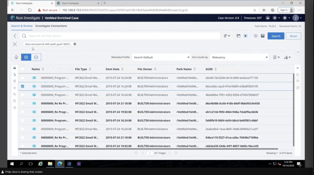Switch to grid list view icon
This screenshot has height=175, width=314.
click(26, 57)
